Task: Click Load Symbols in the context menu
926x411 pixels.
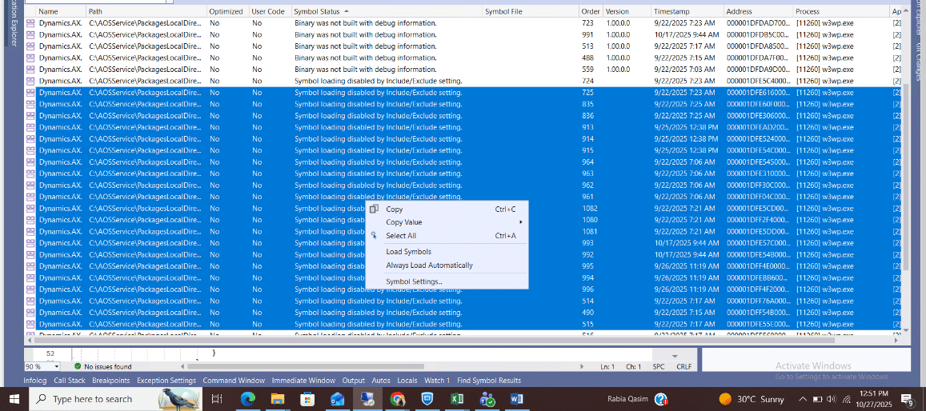Action: [408, 252]
